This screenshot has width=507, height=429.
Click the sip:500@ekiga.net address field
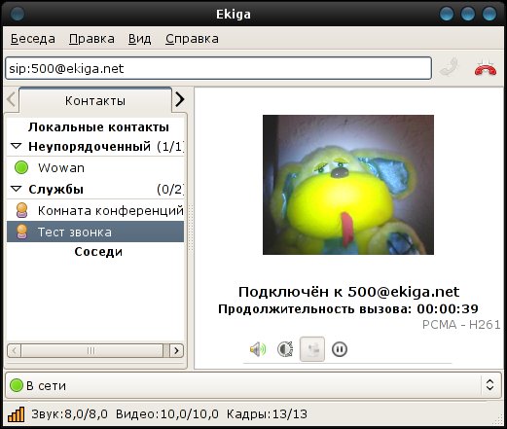(x=218, y=68)
